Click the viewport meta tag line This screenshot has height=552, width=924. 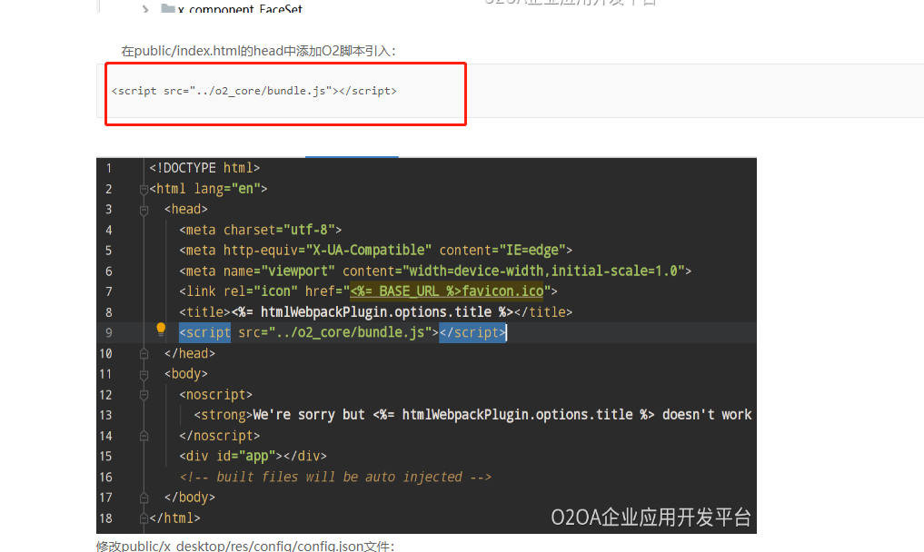435,271
